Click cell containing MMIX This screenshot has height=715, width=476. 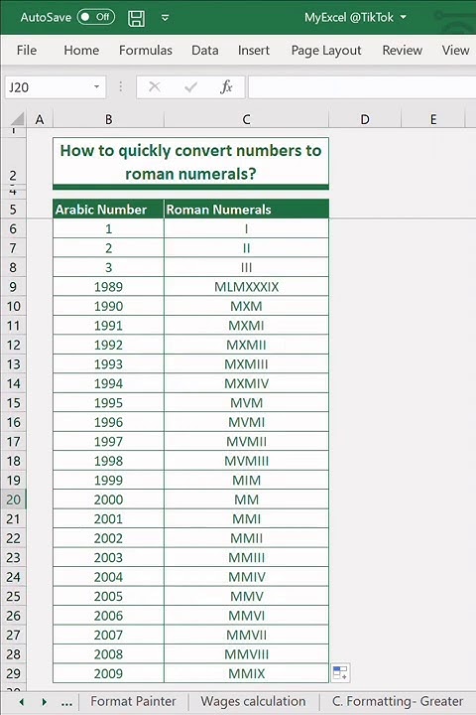point(246,673)
